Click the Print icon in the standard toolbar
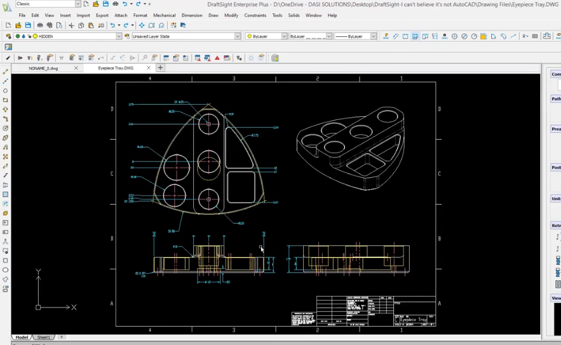 point(40,25)
